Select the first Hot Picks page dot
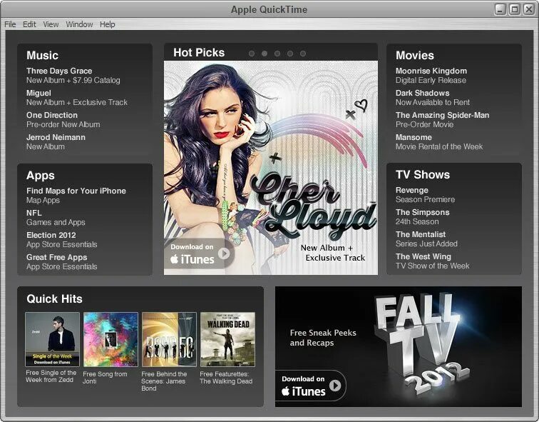Image resolution: width=539 pixels, height=422 pixels. 252,54
